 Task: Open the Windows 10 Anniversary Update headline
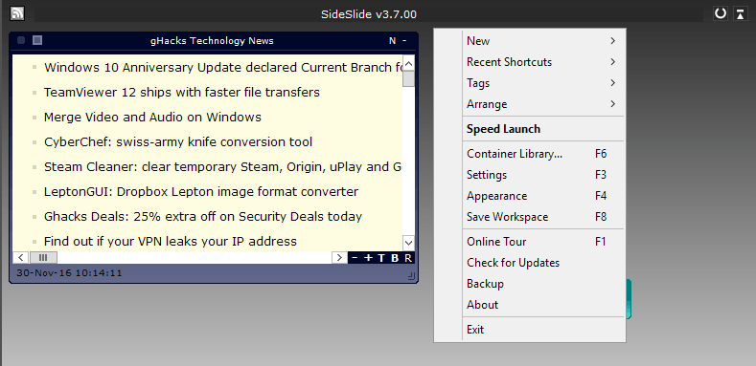point(223,67)
